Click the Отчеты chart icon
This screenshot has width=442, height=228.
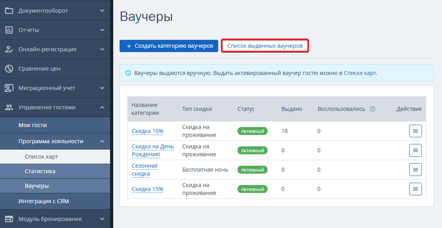pos(9,30)
